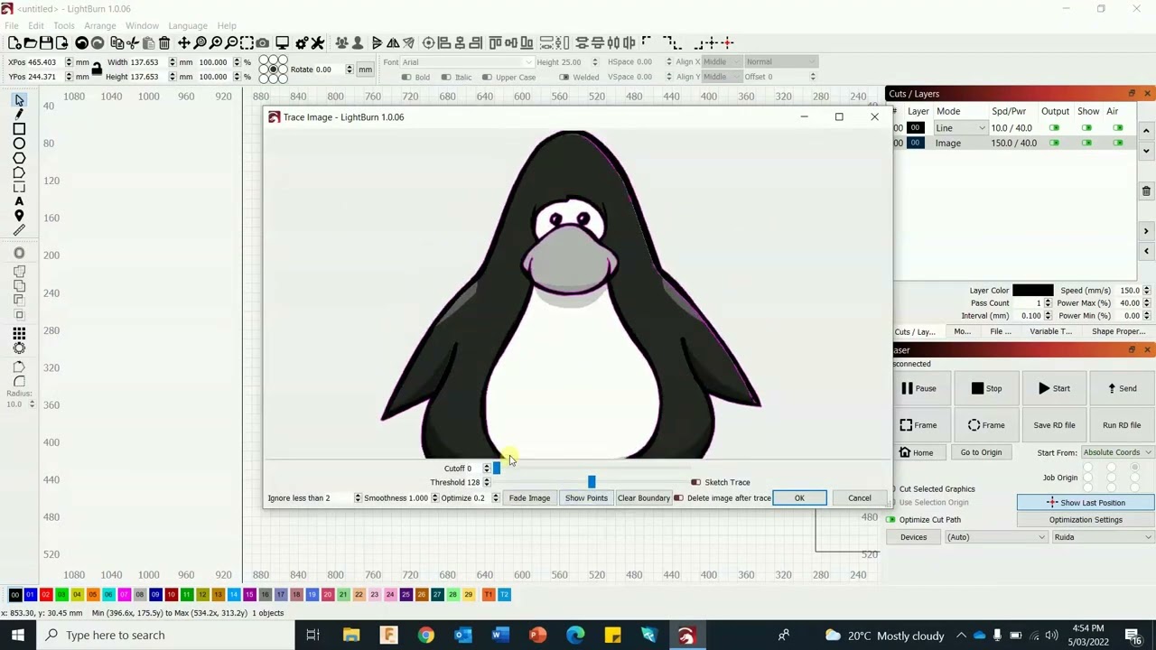Click the Save floppy disk icon

click(46, 42)
